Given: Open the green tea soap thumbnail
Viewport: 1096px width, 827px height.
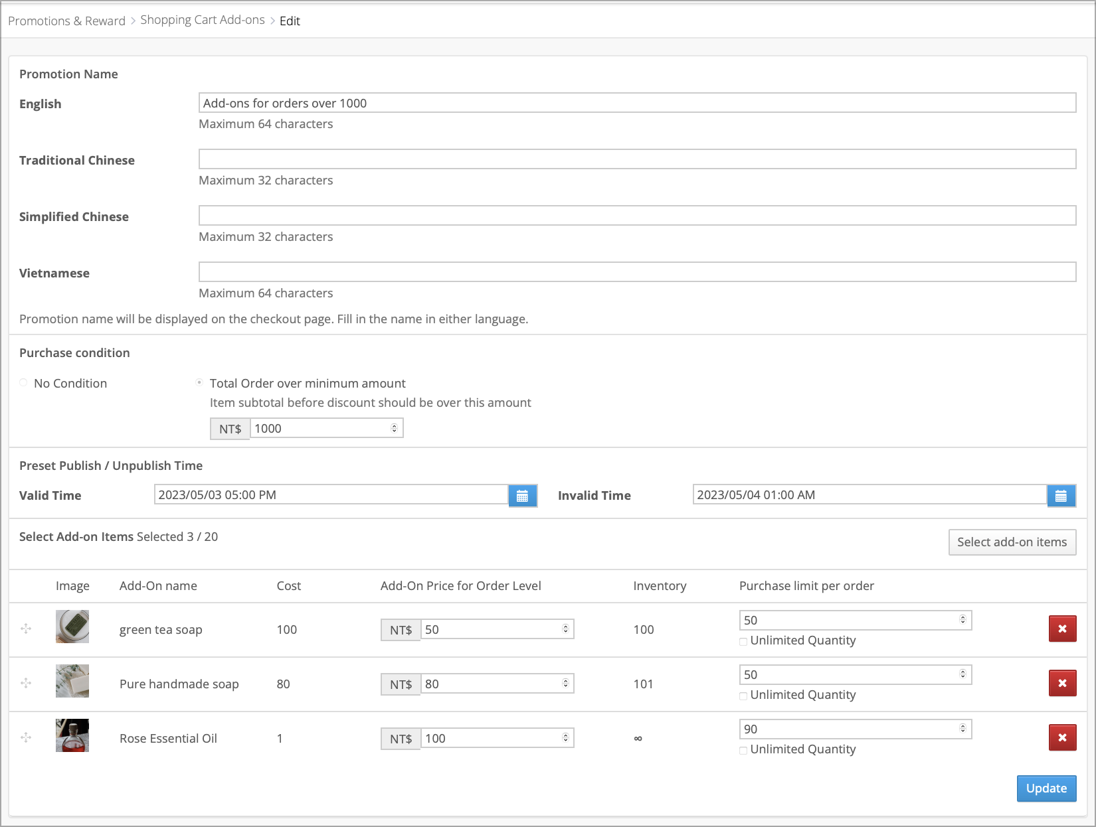Looking at the screenshot, I should click(x=72, y=627).
